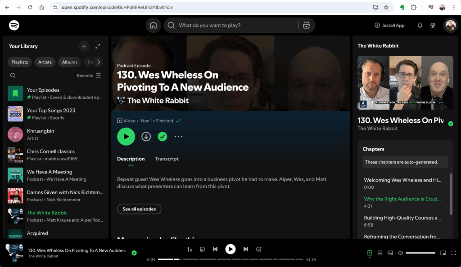Open playback speed 1x menu
The width and height of the screenshot is (461, 267).
point(190,249)
